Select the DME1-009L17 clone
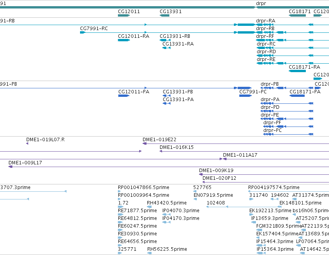 [x=169, y=167]
